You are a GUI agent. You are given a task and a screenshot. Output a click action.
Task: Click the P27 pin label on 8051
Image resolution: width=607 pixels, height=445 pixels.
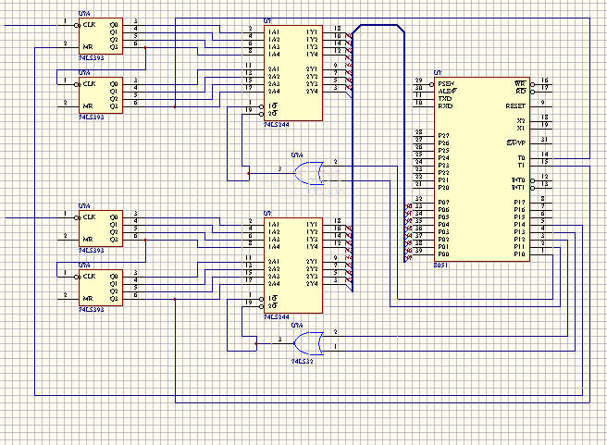444,136
